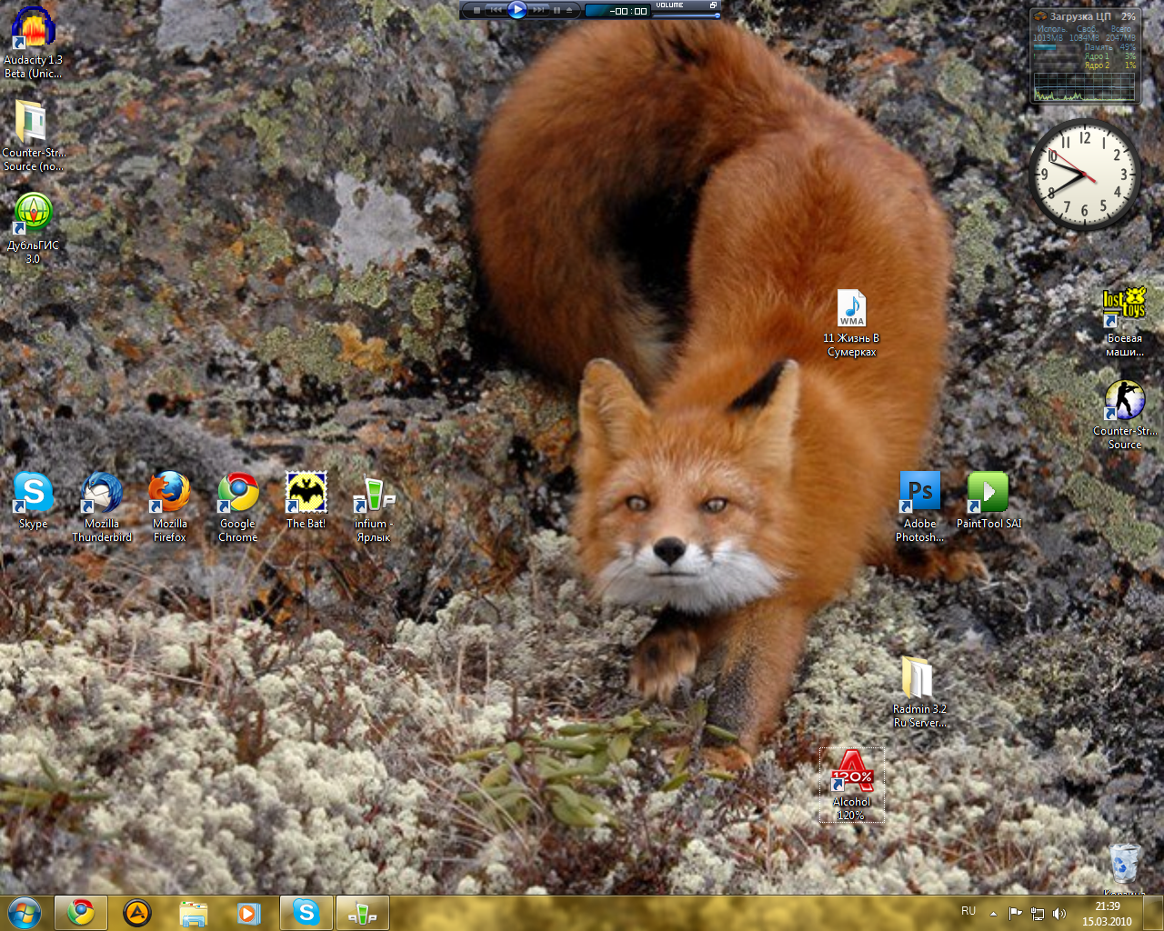Select the Mozilla Thunderbird shortcut
The width and height of the screenshot is (1164, 931).
coord(102,494)
